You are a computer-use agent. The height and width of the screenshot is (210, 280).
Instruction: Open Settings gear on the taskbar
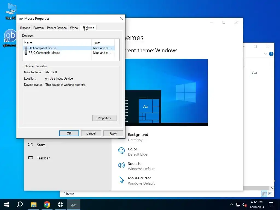[60, 205]
